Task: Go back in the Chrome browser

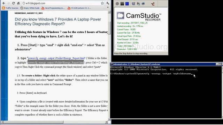Action: click(4, 3)
